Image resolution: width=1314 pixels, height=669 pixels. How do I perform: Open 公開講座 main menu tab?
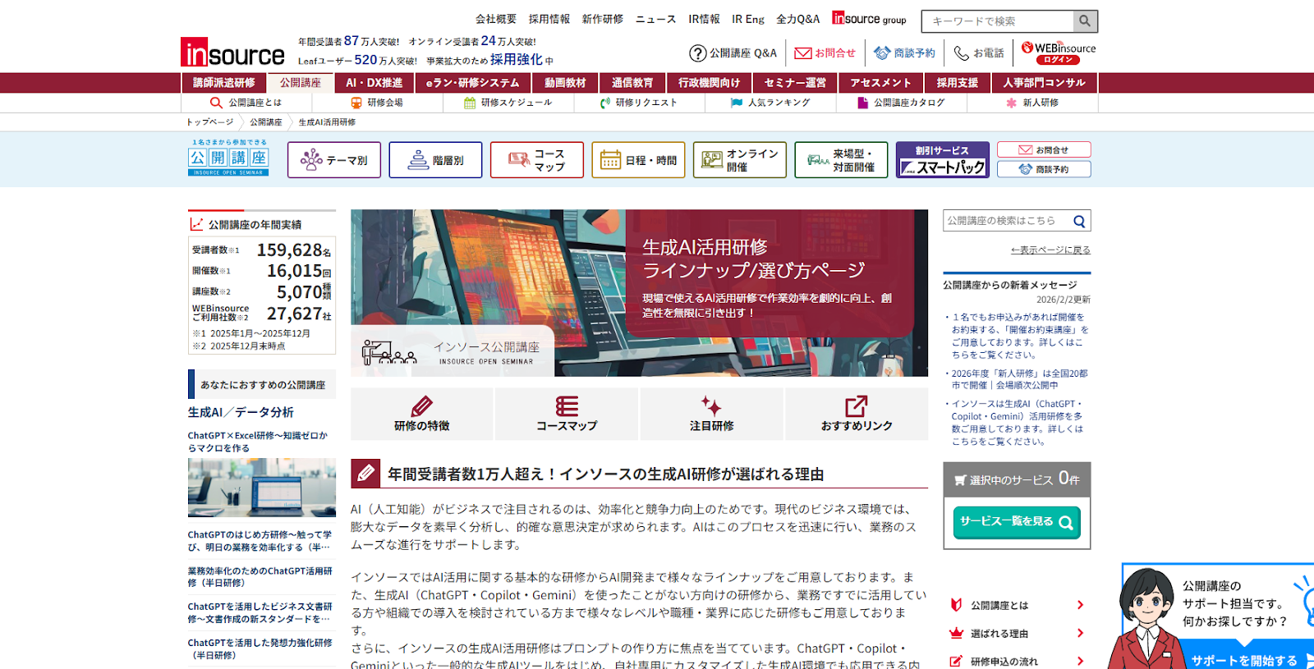301,83
